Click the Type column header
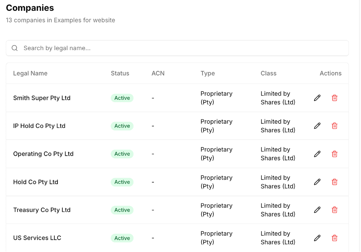The image size is (361, 252). (x=207, y=73)
